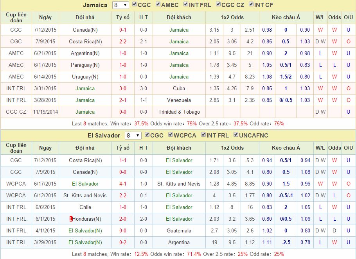Toggle the INT FRL checkbox for Jamaica
The width and height of the screenshot is (356, 259).
tap(186, 4)
